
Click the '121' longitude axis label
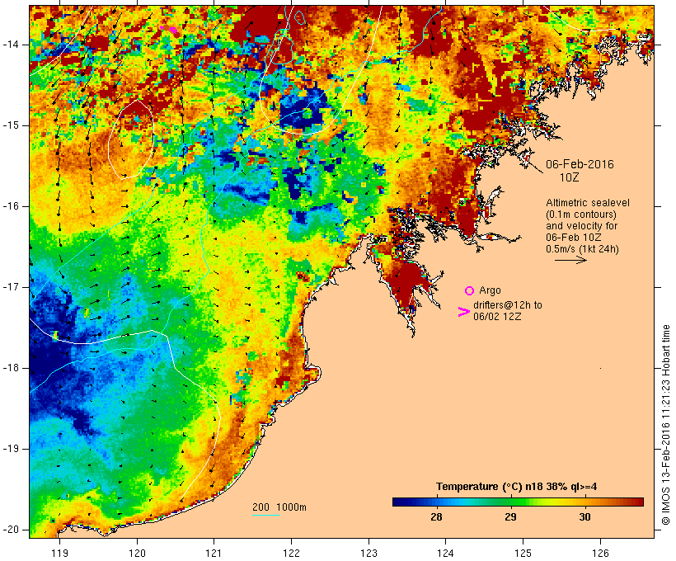tap(214, 554)
